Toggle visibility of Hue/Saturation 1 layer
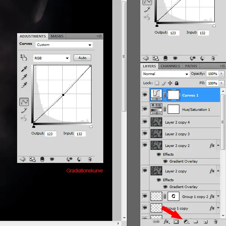Screen dimensions: 226x226 tap(145, 109)
